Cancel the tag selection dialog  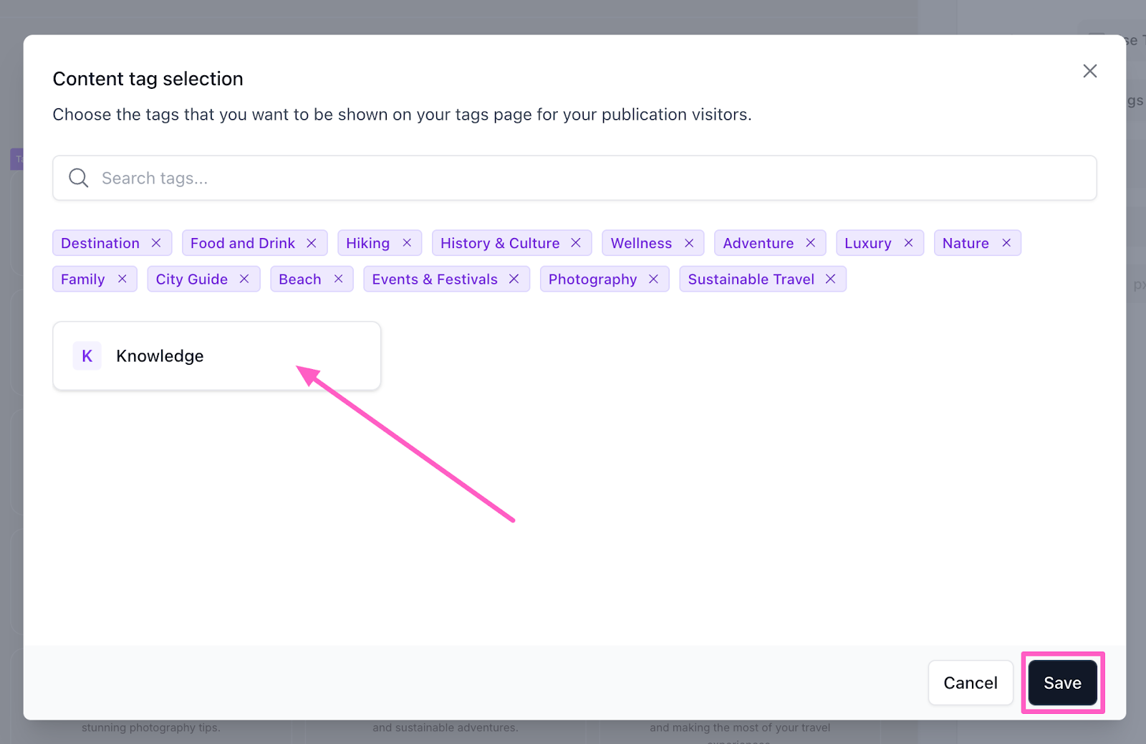pyautogui.click(x=970, y=683)
